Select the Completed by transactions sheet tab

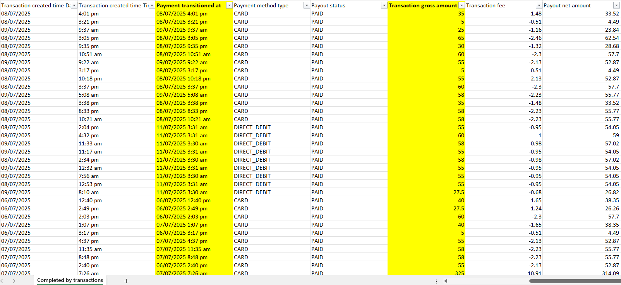pyautogui.click(x=70, y=280)
